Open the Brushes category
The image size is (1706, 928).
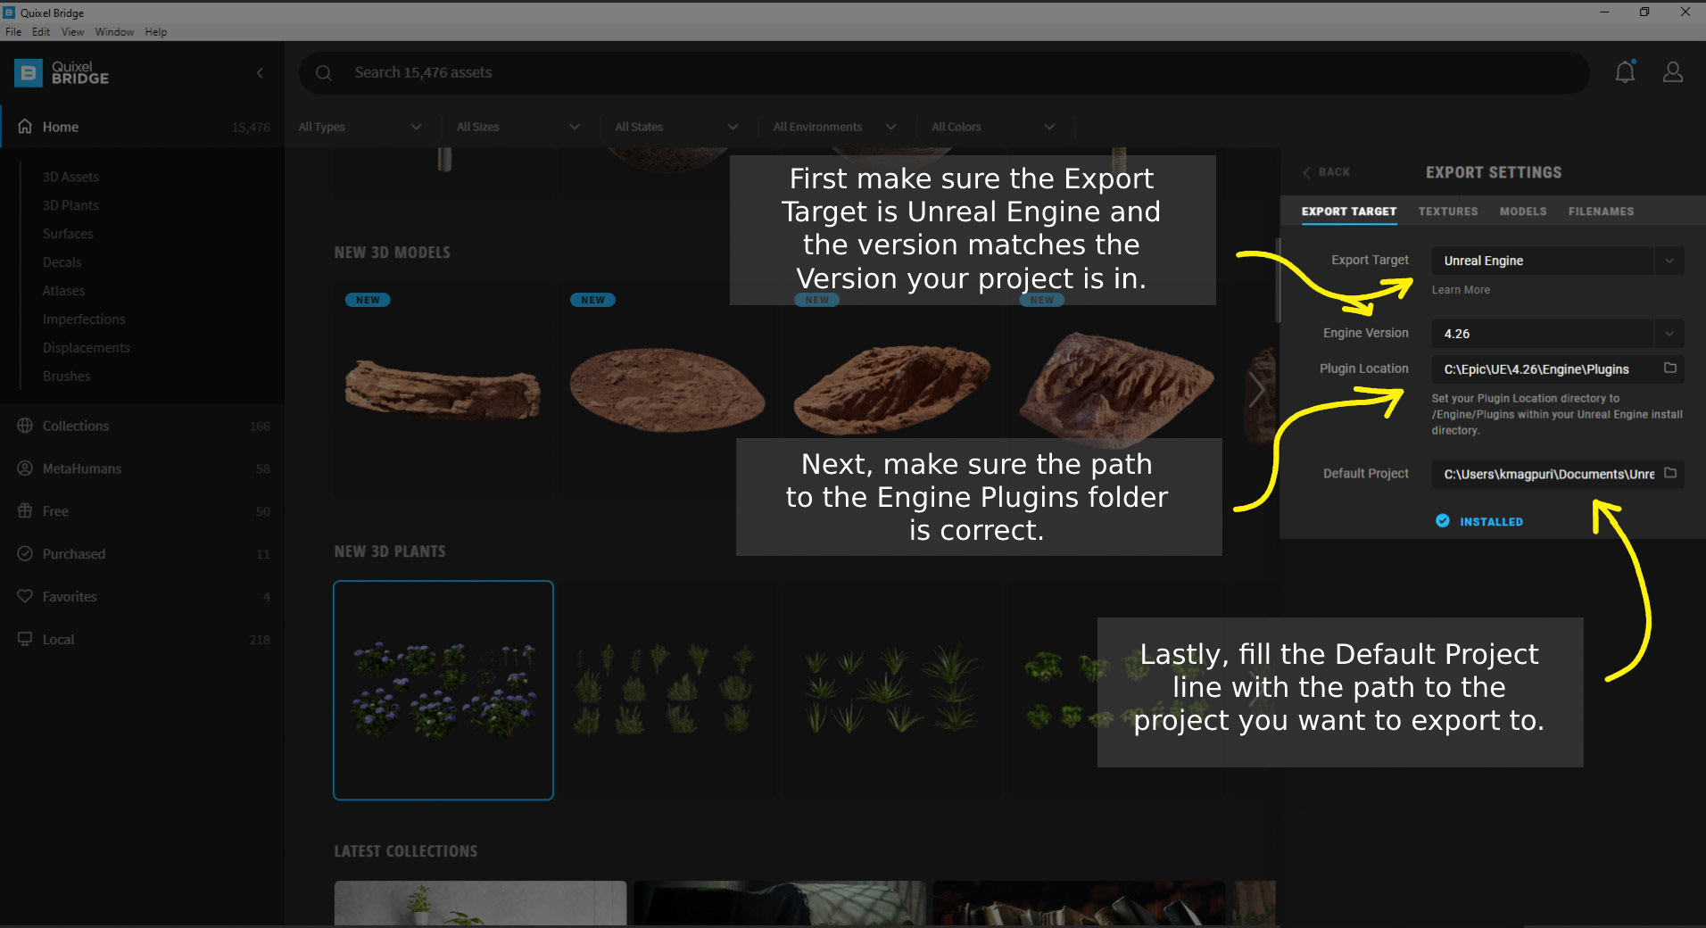(66, 377)
